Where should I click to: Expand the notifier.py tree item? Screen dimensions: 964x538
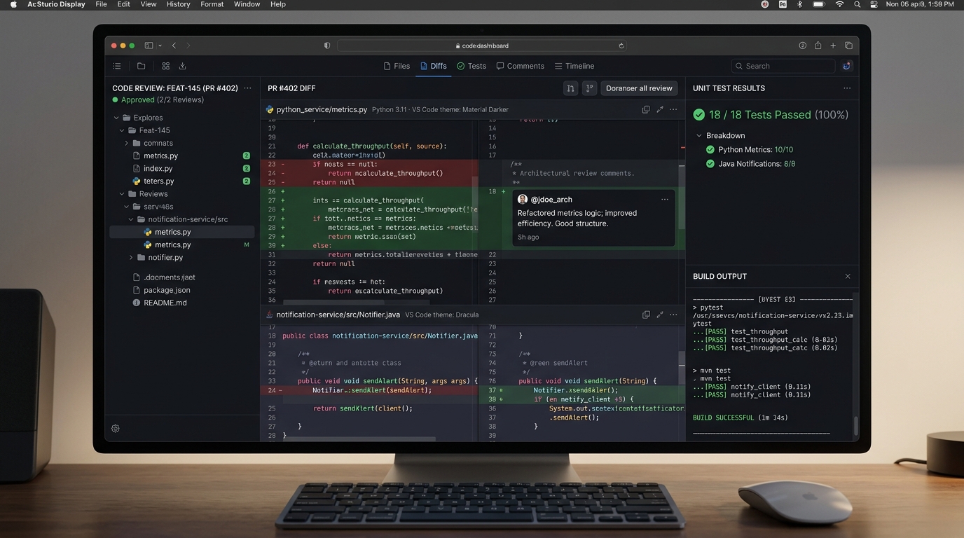pos(131,258)
